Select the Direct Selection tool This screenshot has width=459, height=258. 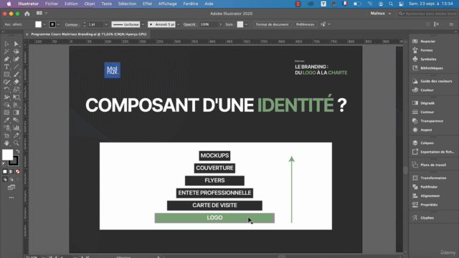pyautogui.click(x=16, y=44)
